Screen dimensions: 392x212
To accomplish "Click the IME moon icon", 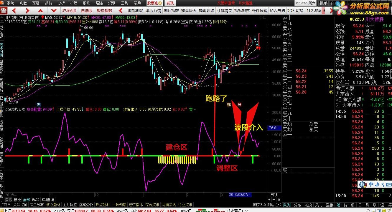I will click(377, 184).
